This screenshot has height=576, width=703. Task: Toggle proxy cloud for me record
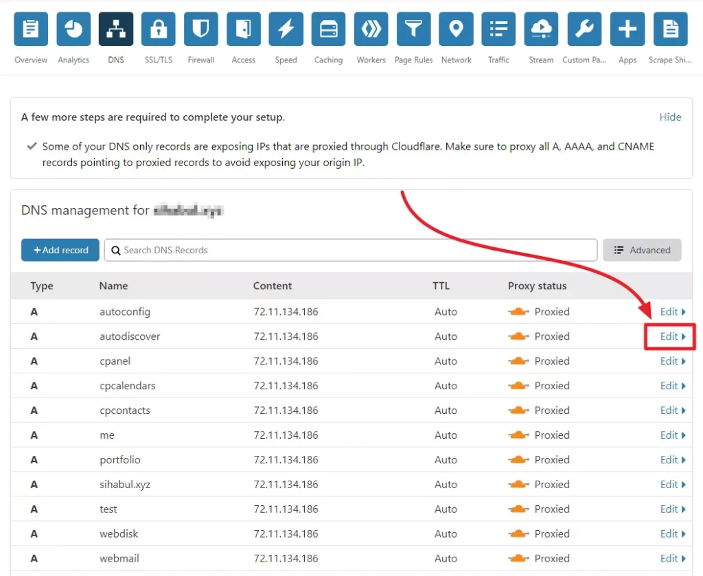pos(519,435)
